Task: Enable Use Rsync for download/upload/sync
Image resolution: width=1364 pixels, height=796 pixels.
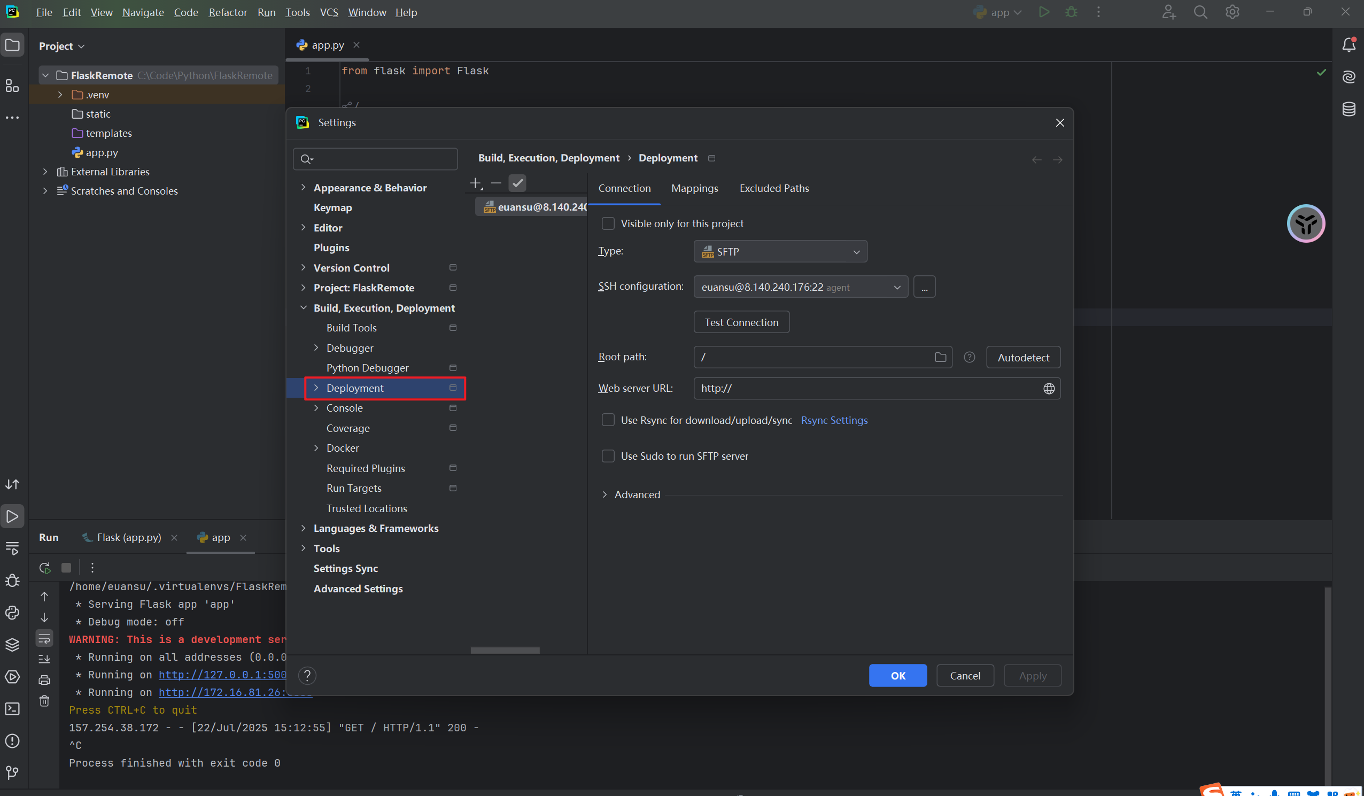Action: click(608, 420)
